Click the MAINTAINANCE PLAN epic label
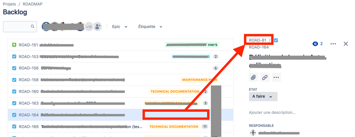The image size is (355, 137). pos(200,80)
